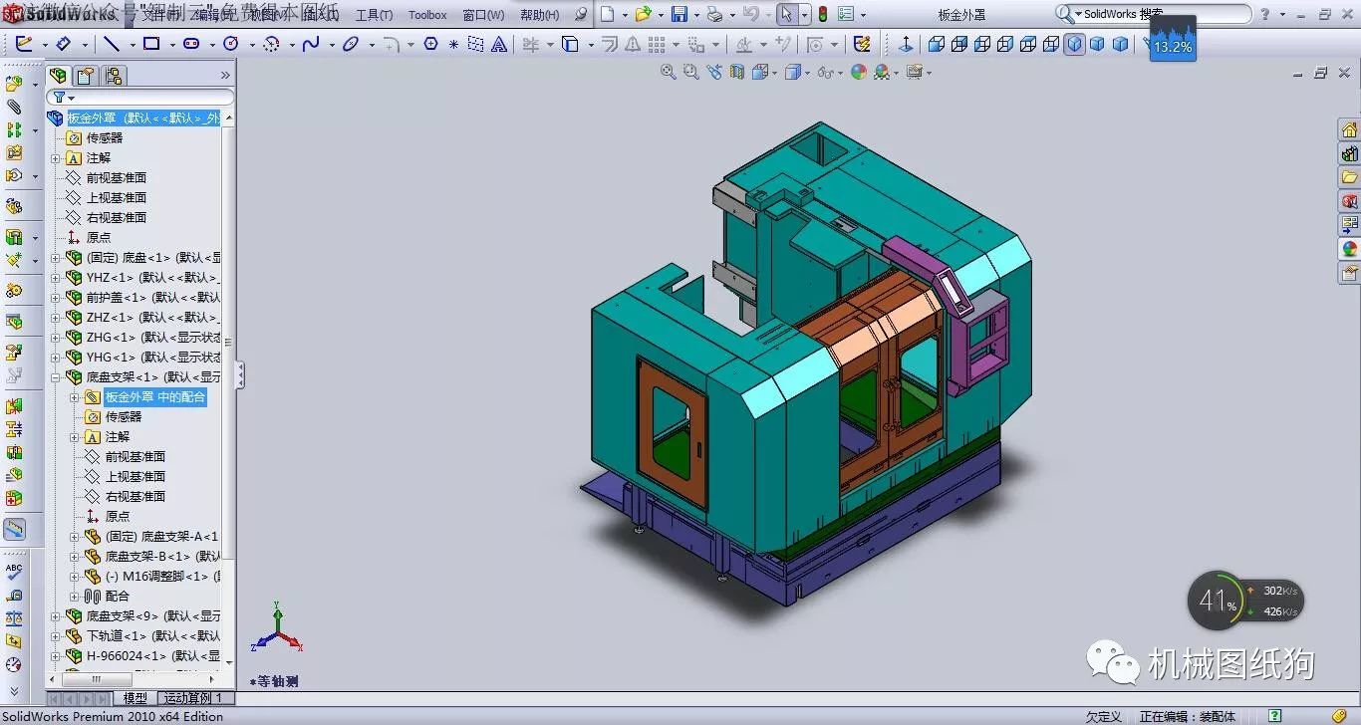Click the Rebuild traffic light icon
Image resolution: width=1361 pixels, height=725 pixels.
pos(822,14)
